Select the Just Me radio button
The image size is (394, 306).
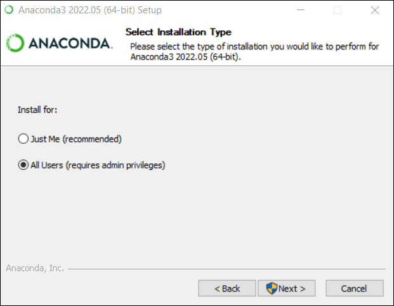point(23,139)
